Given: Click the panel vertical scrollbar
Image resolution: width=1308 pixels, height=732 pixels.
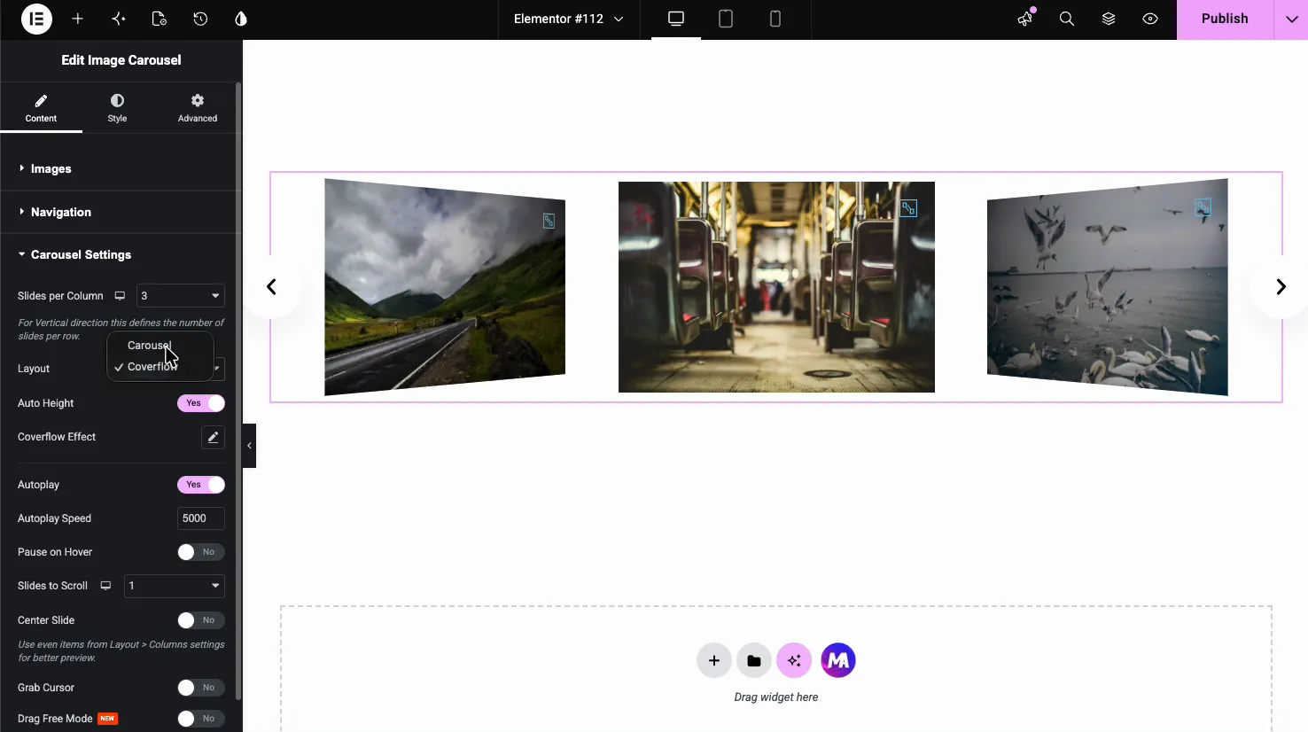Looking at the screenshot, I should coord(238,392).
